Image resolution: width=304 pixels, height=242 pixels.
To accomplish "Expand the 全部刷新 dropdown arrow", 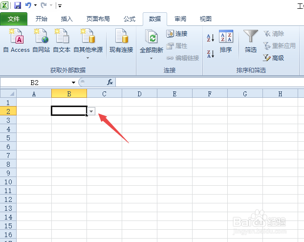I will tap(151, 58).
